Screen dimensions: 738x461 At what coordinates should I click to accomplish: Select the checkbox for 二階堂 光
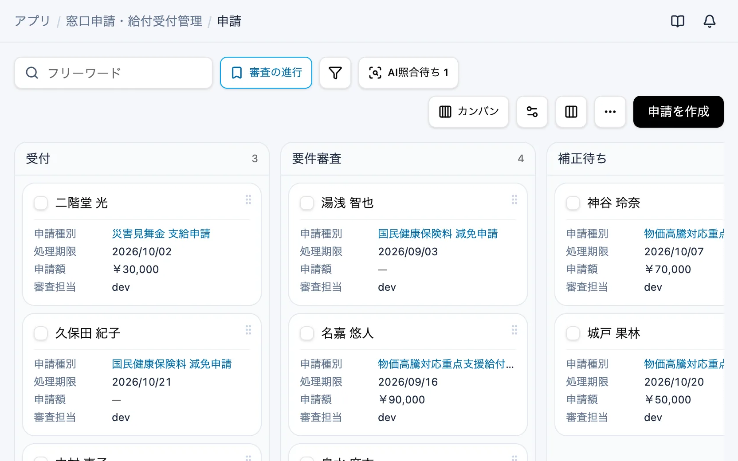point(41,203)
